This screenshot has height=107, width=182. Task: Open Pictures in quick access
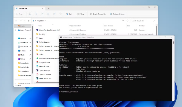pyautogui.click(x=23, y=51)
